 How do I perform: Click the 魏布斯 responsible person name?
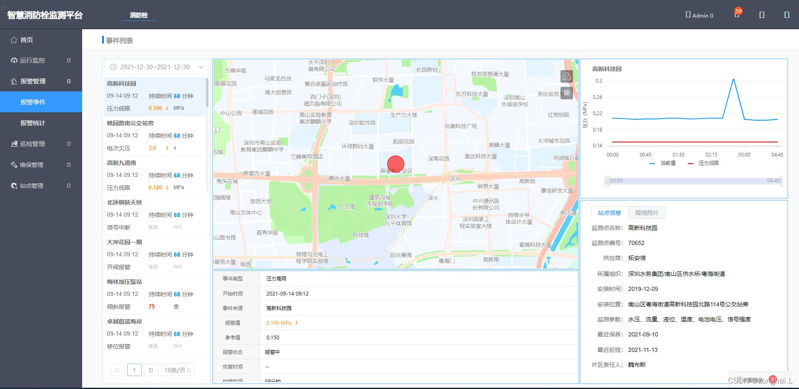point(637,365)
